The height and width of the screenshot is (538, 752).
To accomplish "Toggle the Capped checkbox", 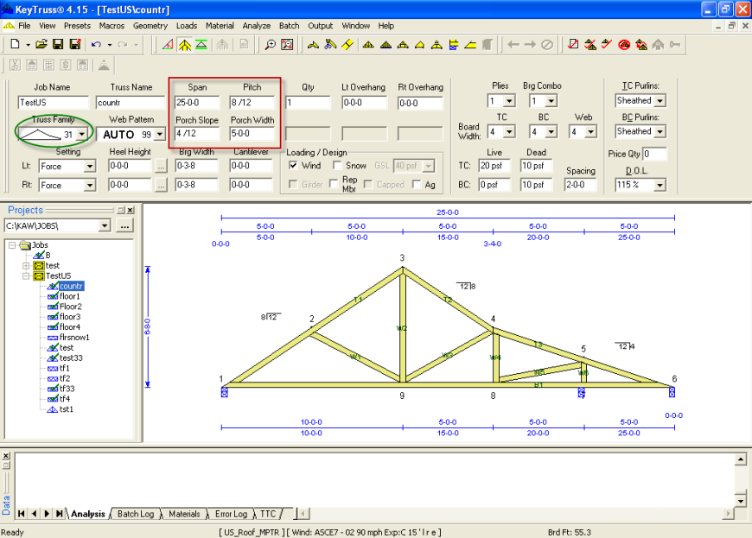I will click(368, 185).
